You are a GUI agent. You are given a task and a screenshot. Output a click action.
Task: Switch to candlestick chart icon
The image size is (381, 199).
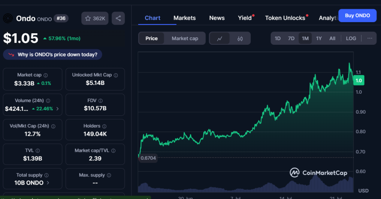[x=240, y=38]
